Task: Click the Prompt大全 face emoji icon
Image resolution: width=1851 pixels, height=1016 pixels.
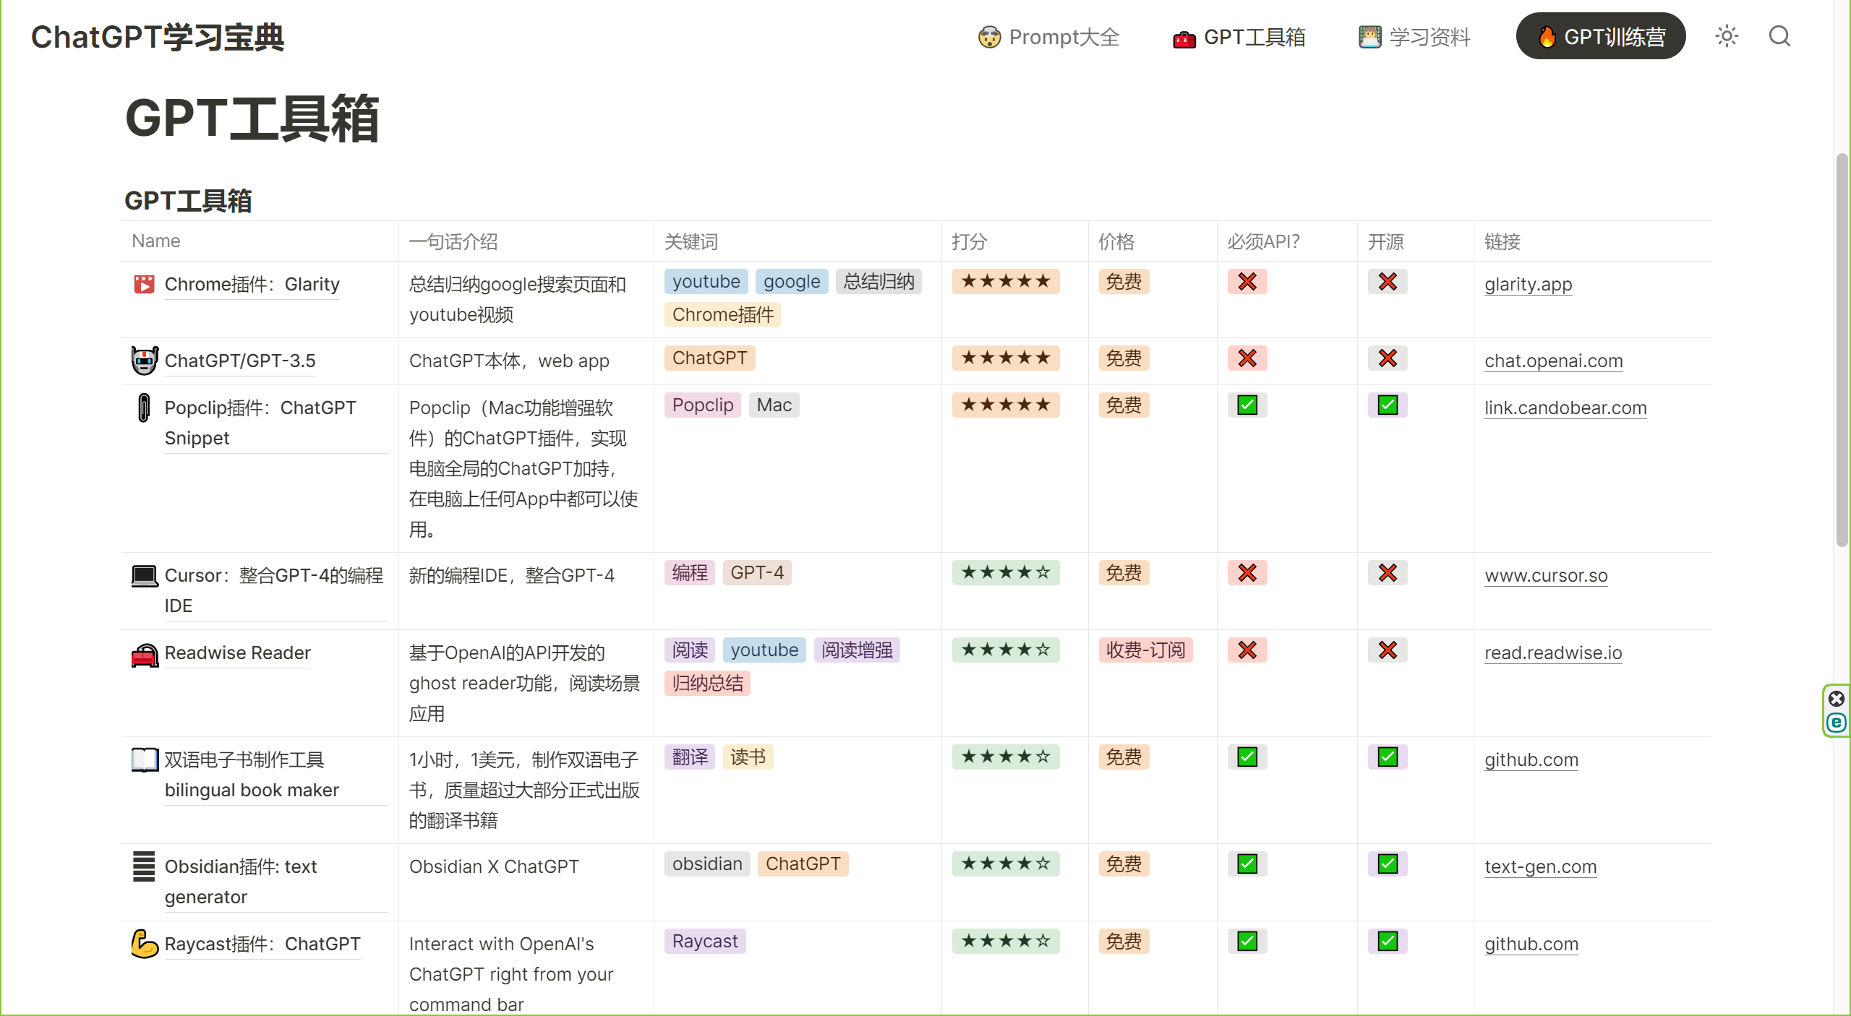Action: tap(989, 37)
